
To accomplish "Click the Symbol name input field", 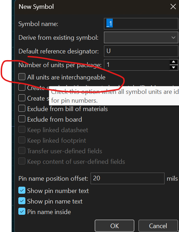I will (141, 24).
